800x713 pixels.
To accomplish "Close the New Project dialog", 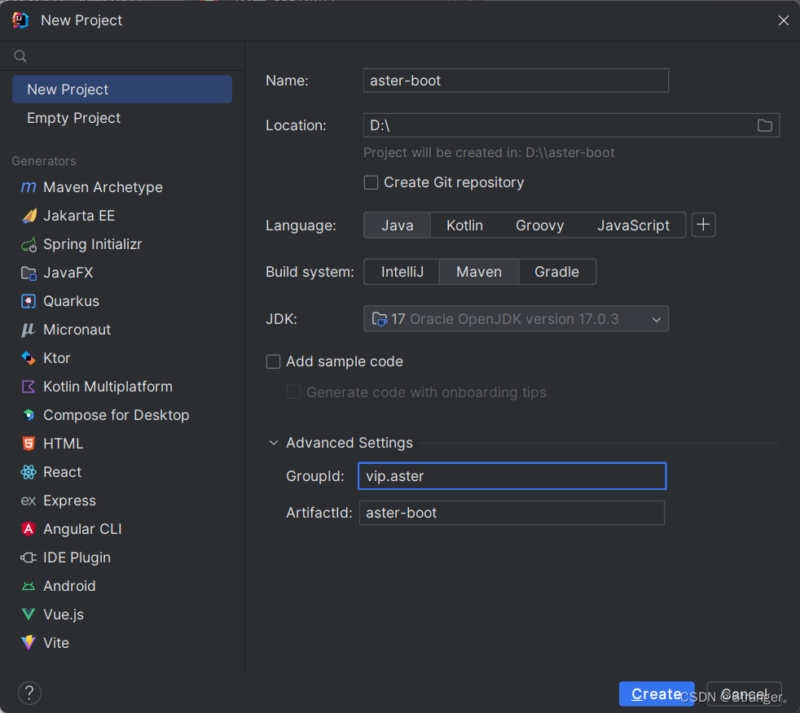I will [783, 20].
